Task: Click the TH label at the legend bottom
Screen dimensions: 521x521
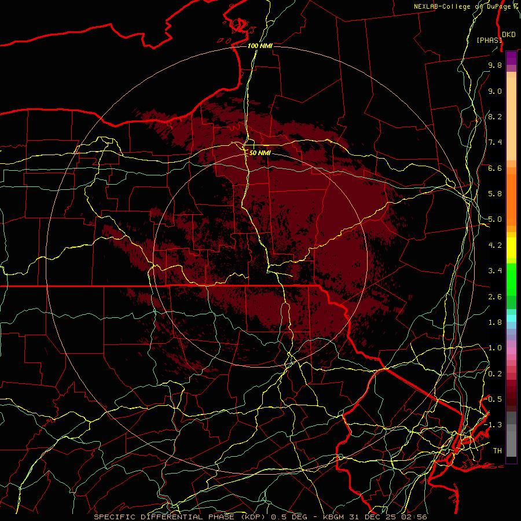Action: [497, 451]
